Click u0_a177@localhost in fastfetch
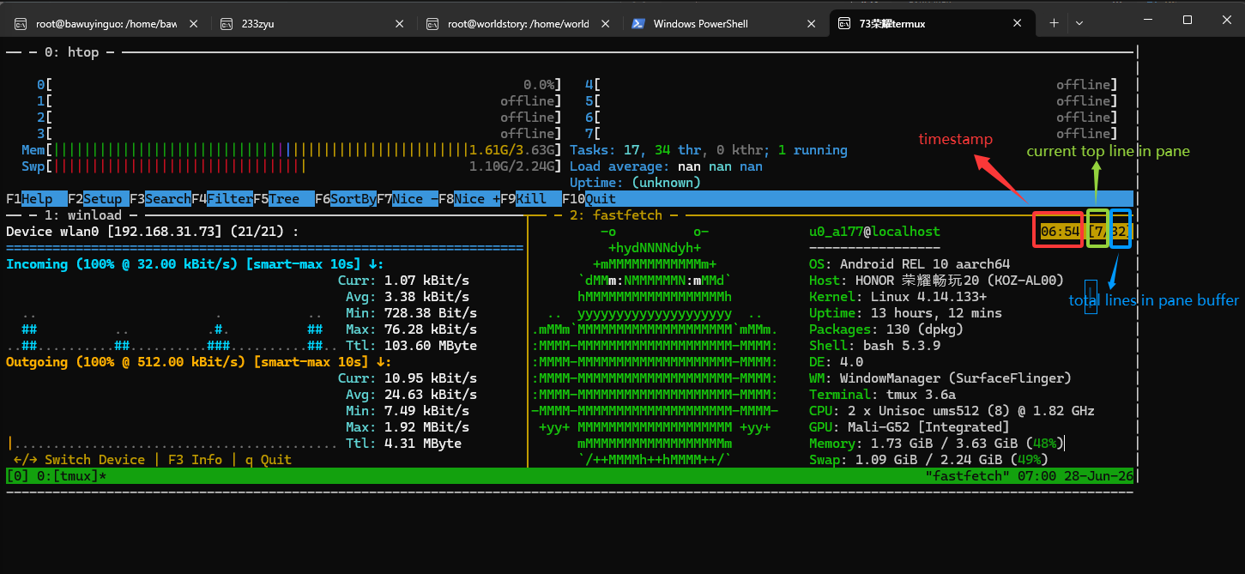Screen dimensions: 1245x574 [x=874, y=232]
